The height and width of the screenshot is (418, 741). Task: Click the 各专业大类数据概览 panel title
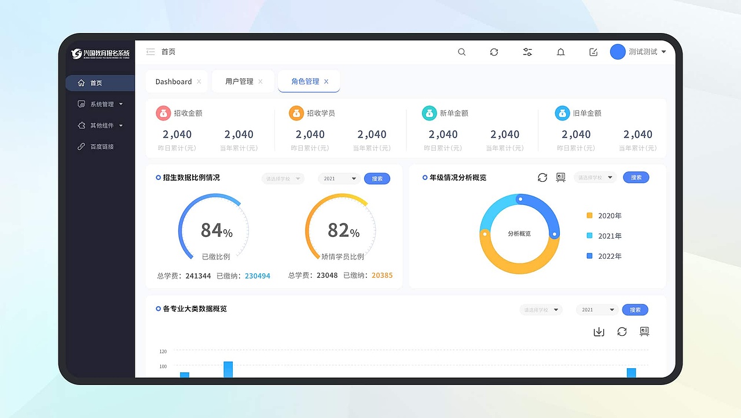[x=195, y=309]
